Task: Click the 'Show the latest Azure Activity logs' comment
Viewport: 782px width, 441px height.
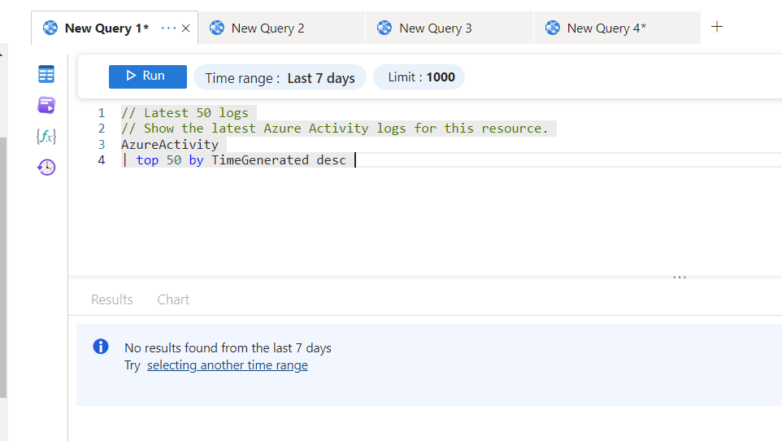Action: click(x=334, y=129)
